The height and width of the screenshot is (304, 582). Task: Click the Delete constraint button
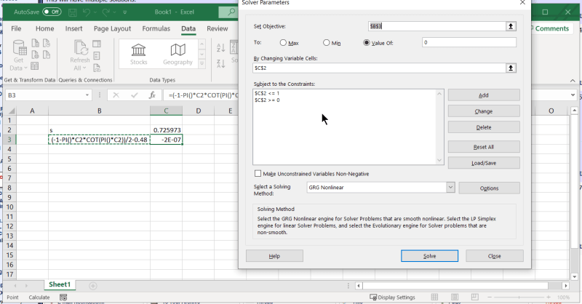[x=484, y=127]
